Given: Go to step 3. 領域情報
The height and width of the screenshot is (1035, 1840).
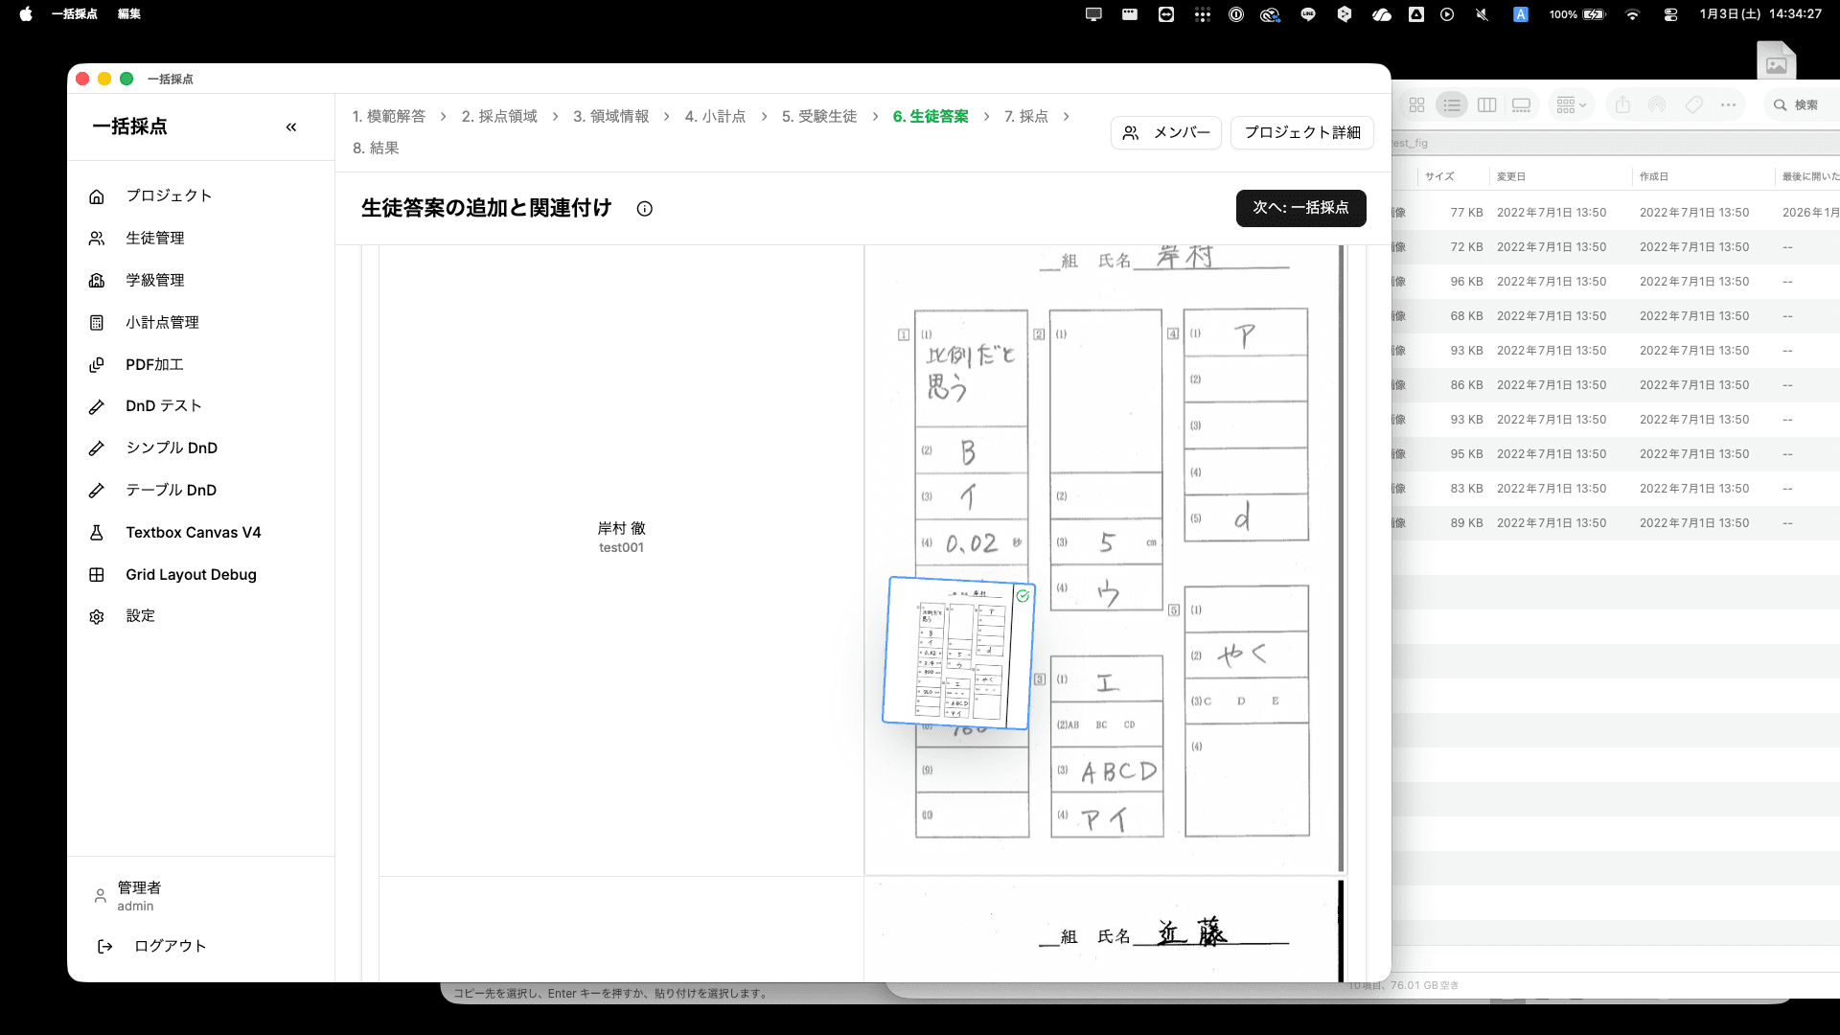Looking at the screenshot, I should click(609, 115).
